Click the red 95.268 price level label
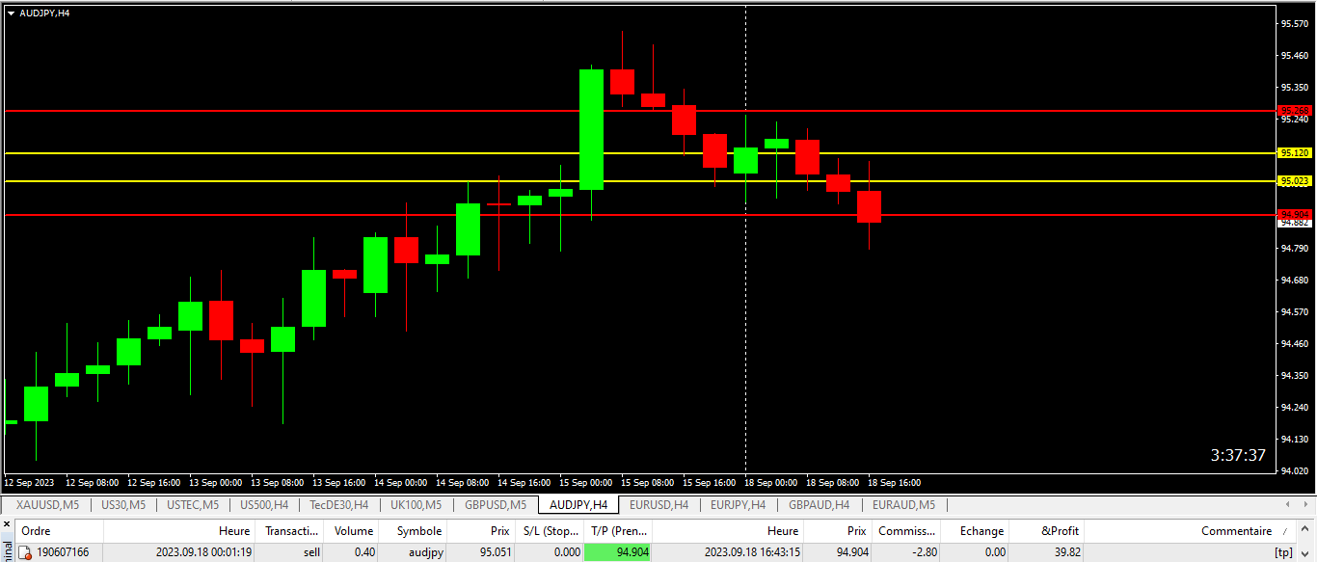 coord(1294,111)
